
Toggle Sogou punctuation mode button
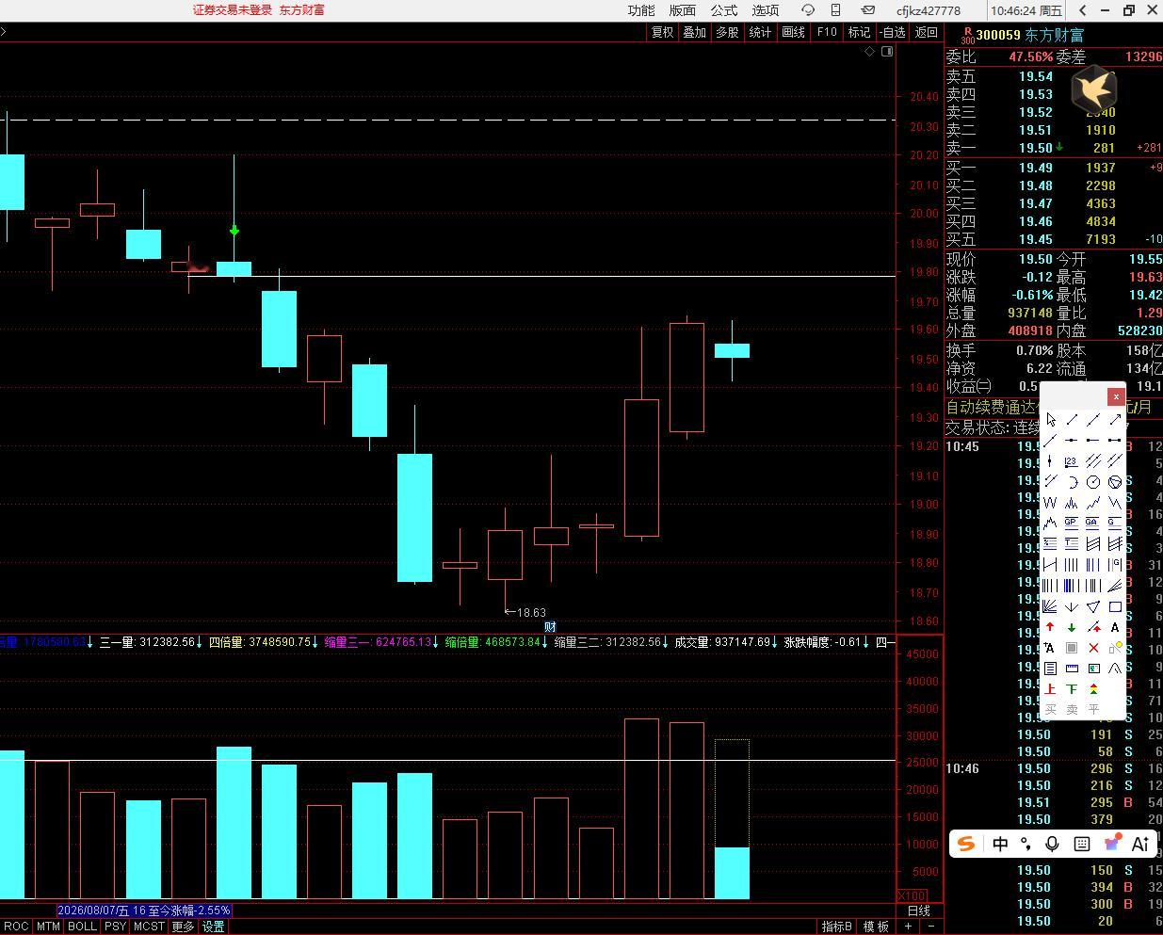pos(1026,844)
